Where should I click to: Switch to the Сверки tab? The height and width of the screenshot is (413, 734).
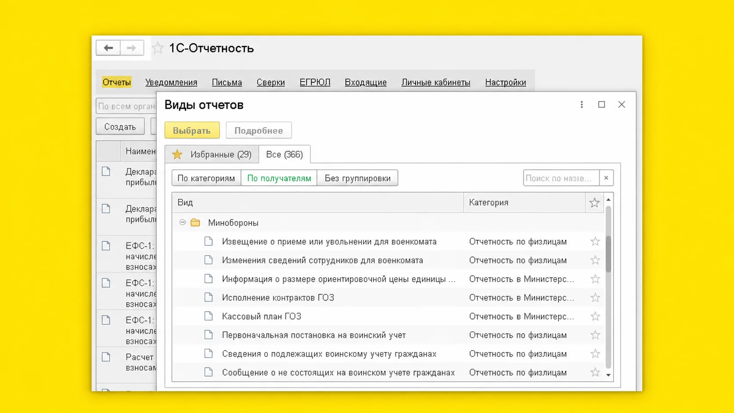pos(271,82)
